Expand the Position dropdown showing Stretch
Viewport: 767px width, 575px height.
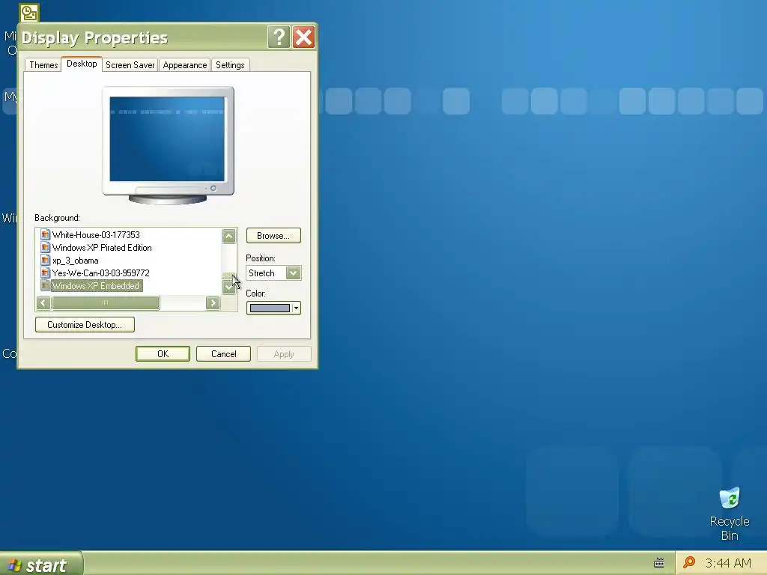pyautogui.click(x=293, y=273)
